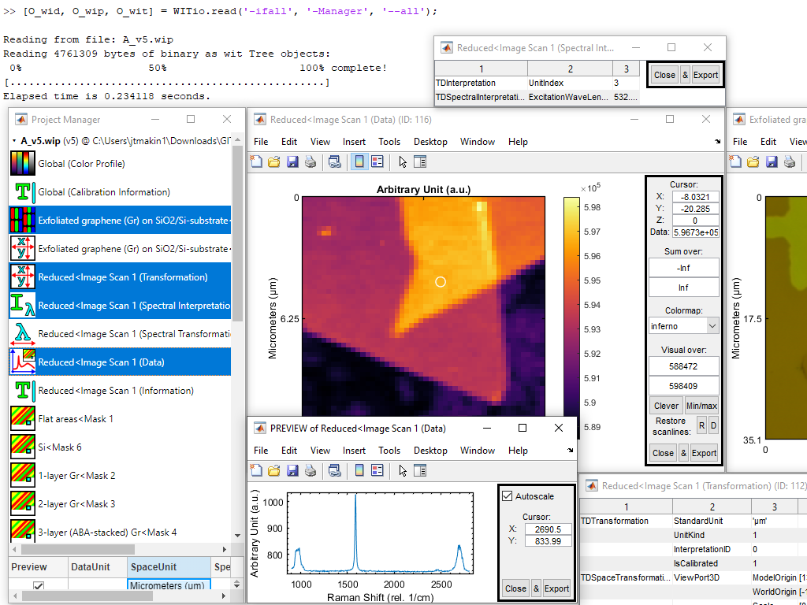This screenshot has height=605, width=807.
Task: Select Insert Colorbar icon in Data figure toolbar
Action: 359,162
